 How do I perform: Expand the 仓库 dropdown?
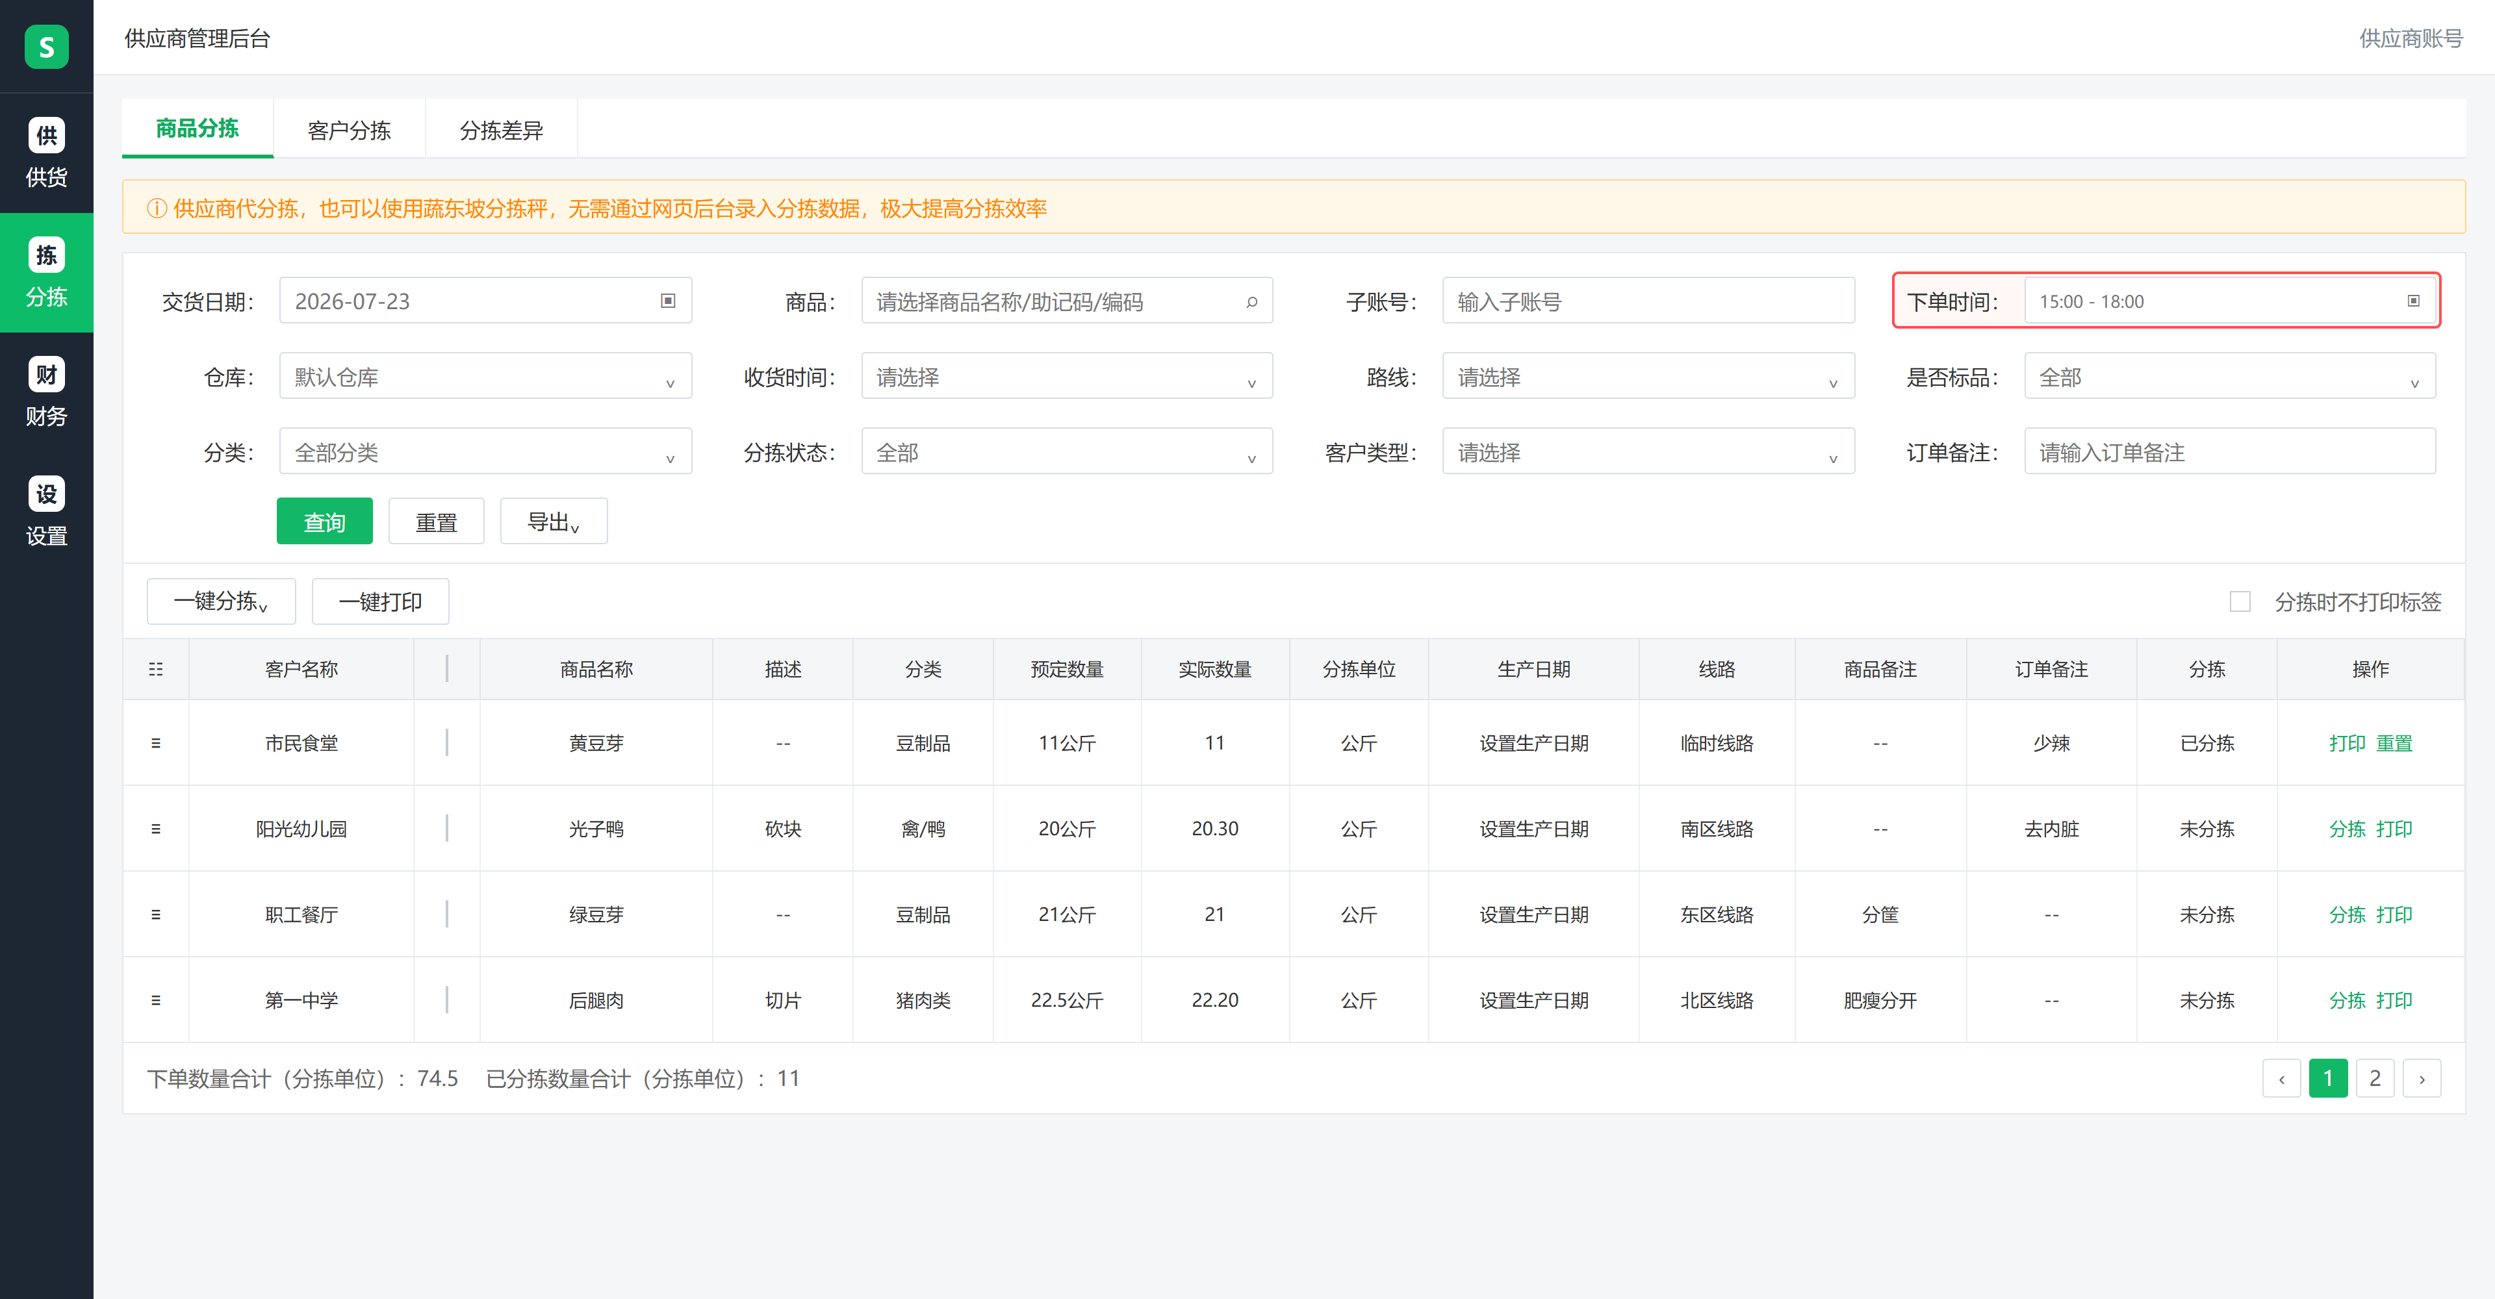tap(485, 377)
